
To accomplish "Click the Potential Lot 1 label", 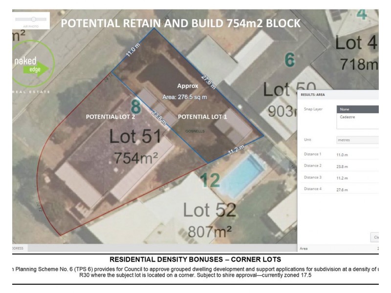I will [x=202, y=117].
